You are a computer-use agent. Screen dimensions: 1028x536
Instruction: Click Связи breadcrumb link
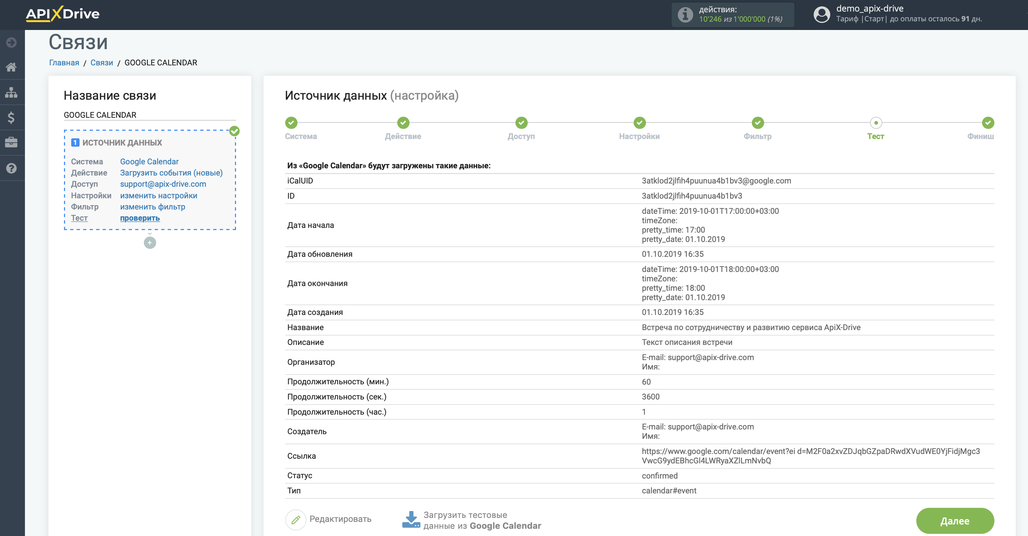(x=101, y=62)
